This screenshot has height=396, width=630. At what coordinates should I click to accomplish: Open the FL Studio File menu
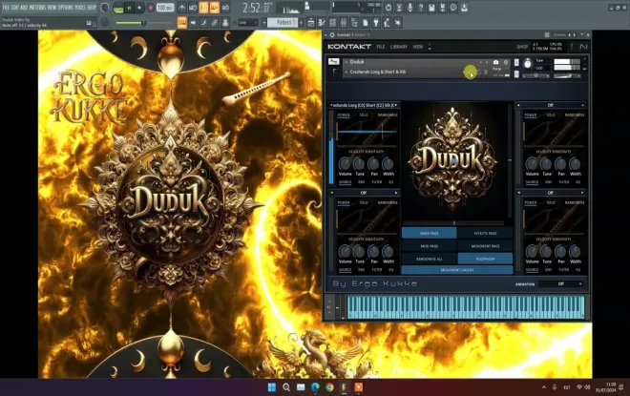click(6, 8)
